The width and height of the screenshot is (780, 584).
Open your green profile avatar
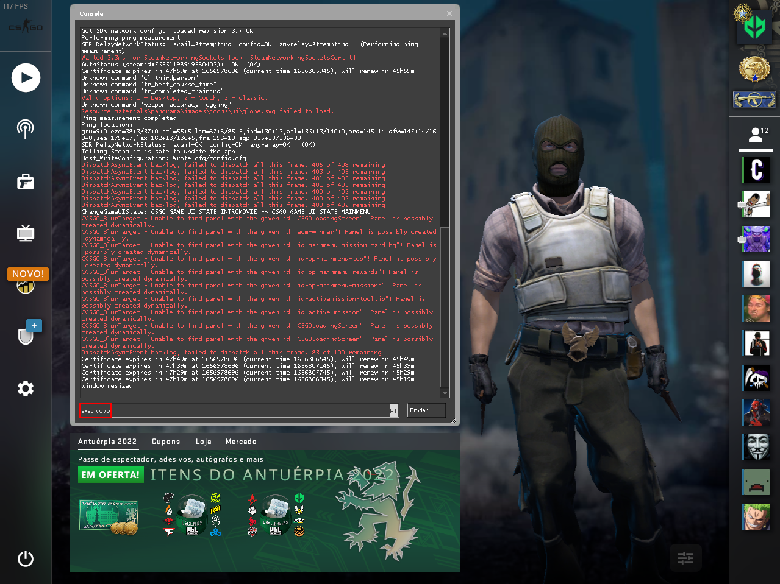click(754, 26)
